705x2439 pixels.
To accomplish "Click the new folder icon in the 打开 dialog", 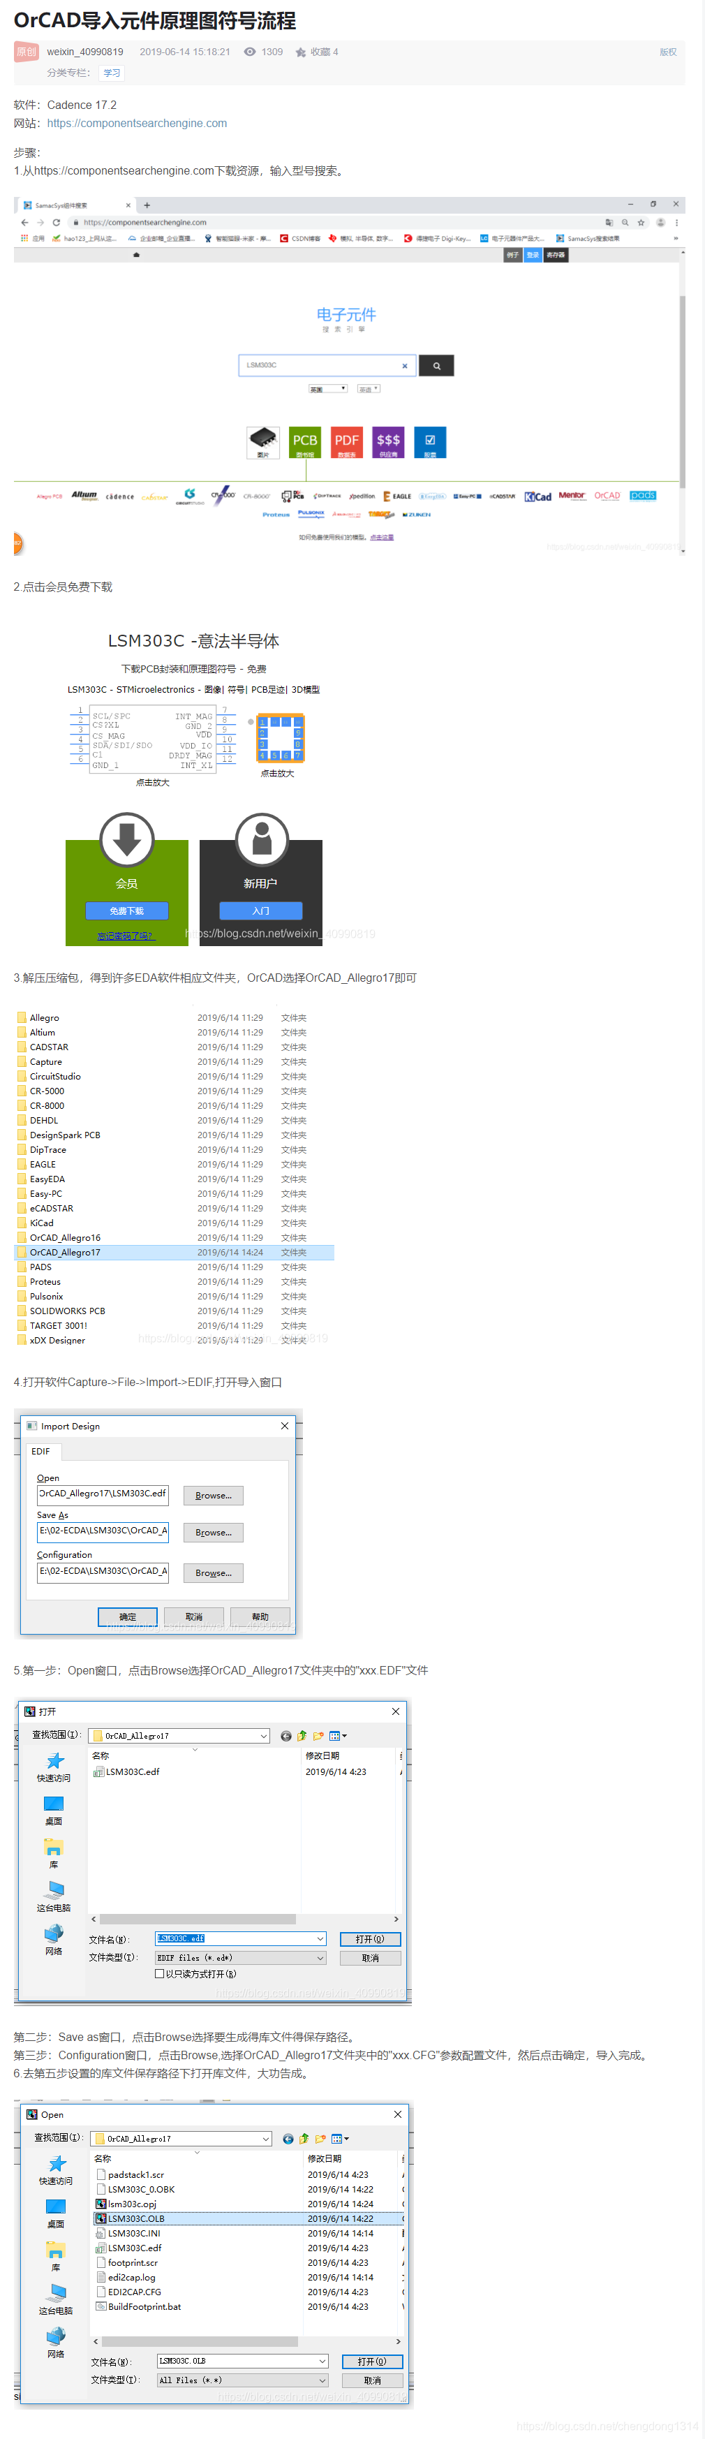I will click(x=319, y=1736).
